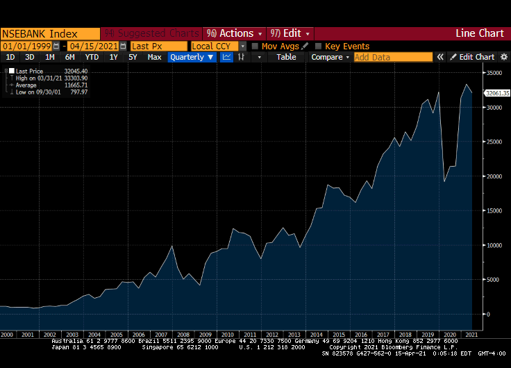Click the Last Px field
Image resolution: width=511 pixels, height=368 pixels.
tap(159, 46)
